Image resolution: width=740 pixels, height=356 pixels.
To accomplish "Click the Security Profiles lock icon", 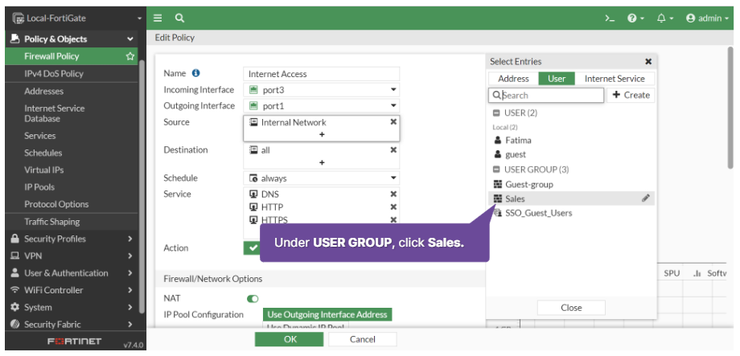I will point(15,239).
